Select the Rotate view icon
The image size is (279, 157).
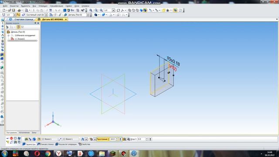(118, 10)
